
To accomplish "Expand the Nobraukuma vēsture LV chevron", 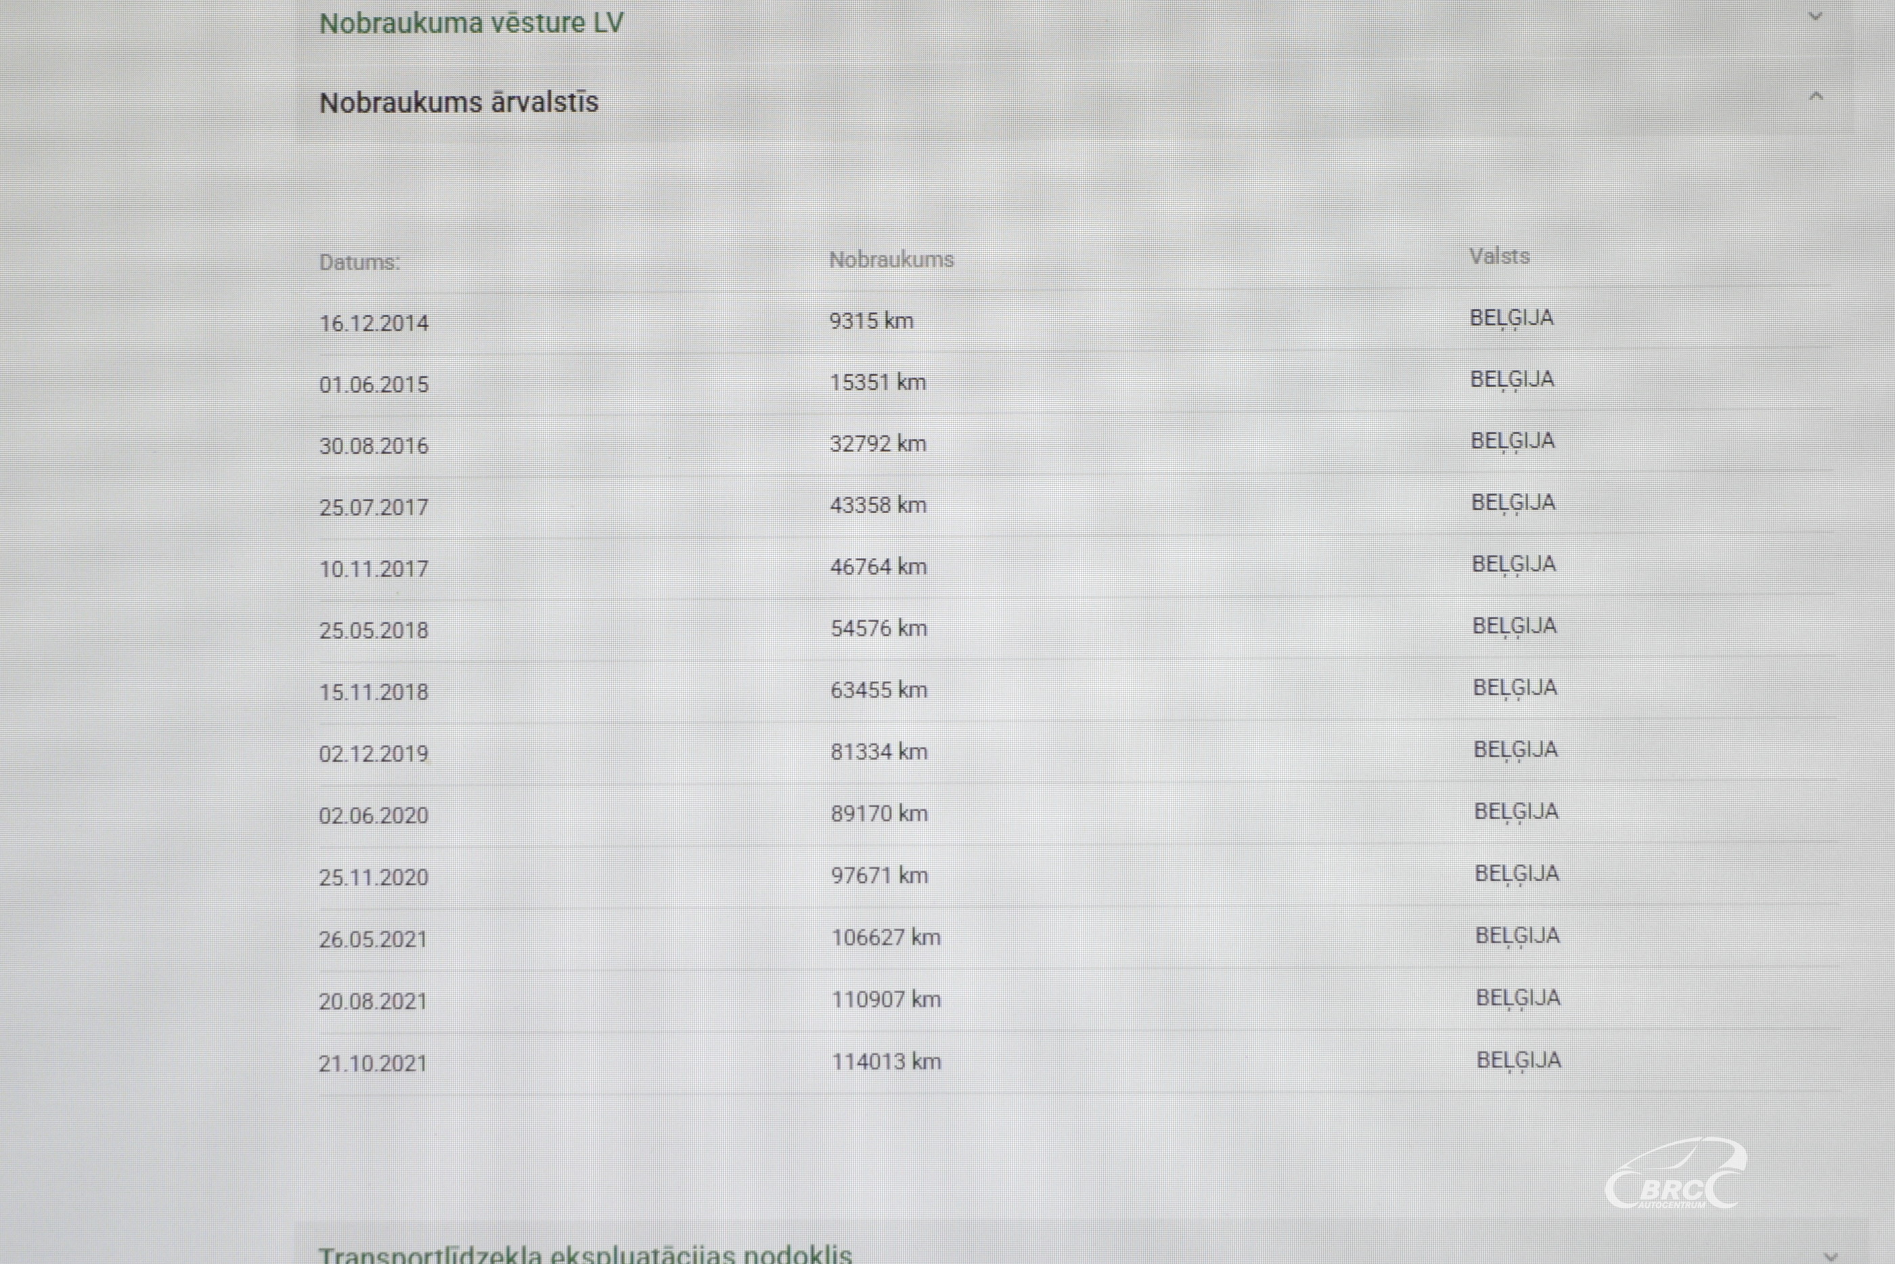I will point(1815,16).
